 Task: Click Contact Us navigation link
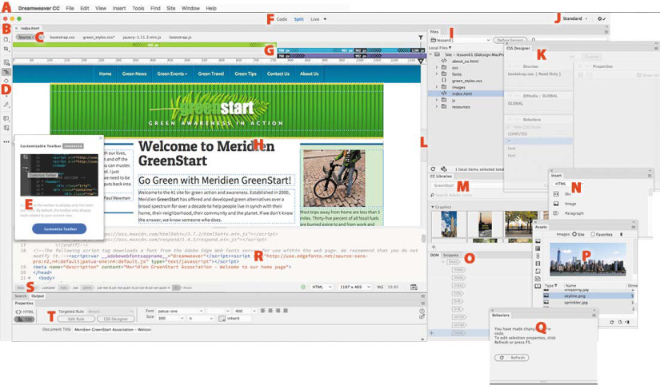click(x=278, y=73)
